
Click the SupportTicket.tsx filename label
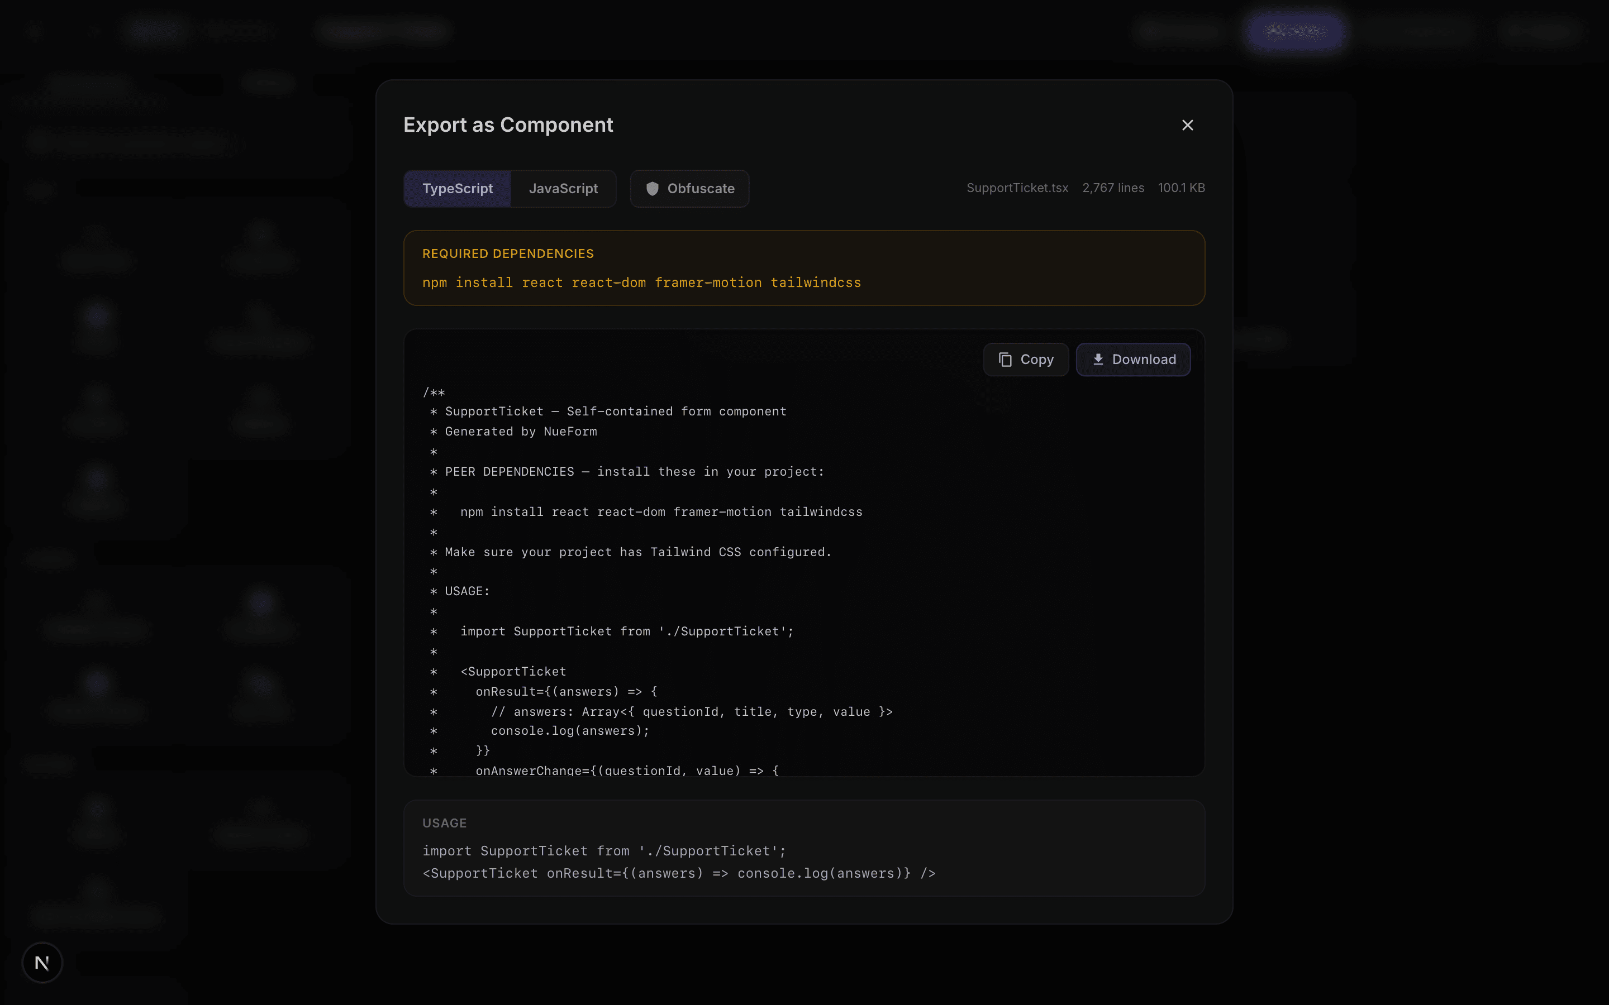[x=1017, y=188]
